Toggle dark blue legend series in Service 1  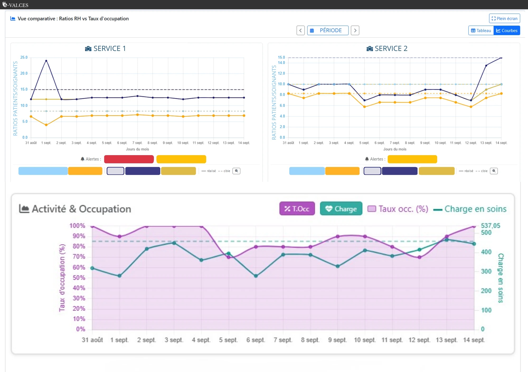[x=143, y=171]
